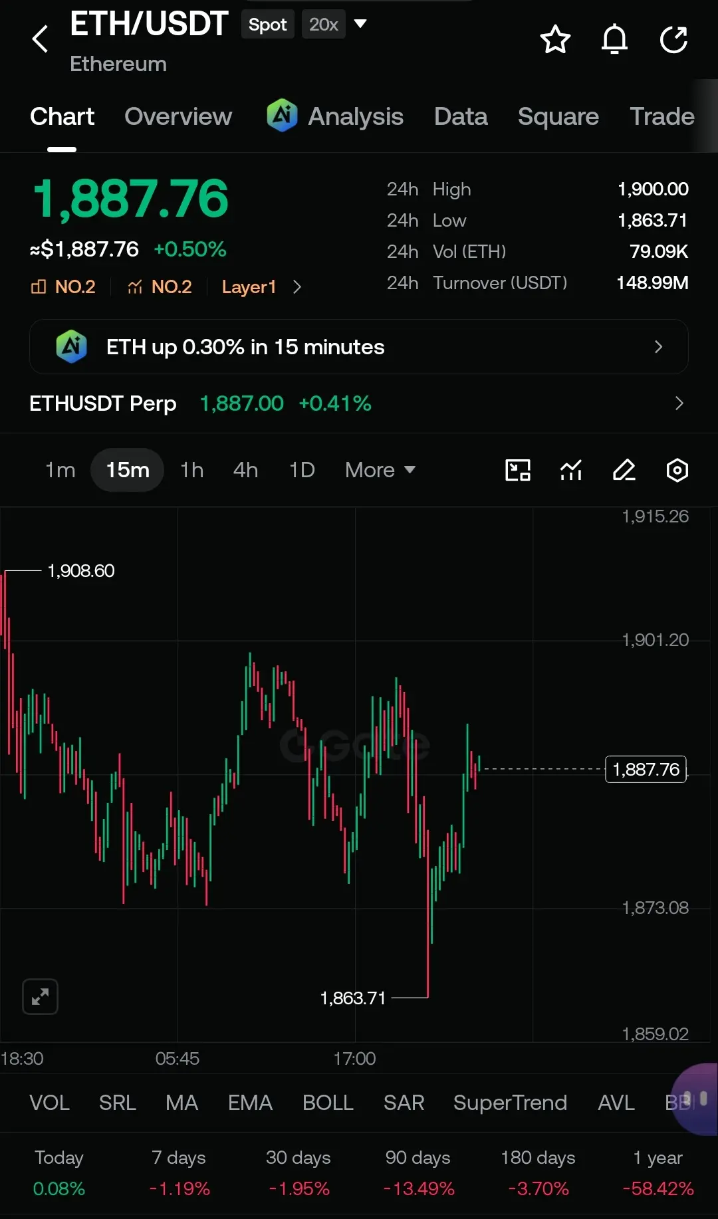Select the 1D timeframe

302,470
